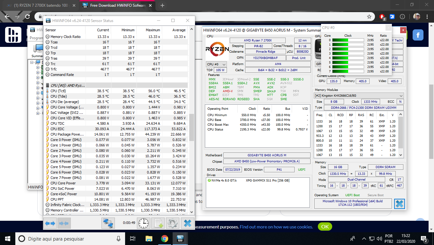Click the Minimum column header in Sensor Status
Image resolution: width=434 pixels, height=245 pixels.
tap(128, 30)
